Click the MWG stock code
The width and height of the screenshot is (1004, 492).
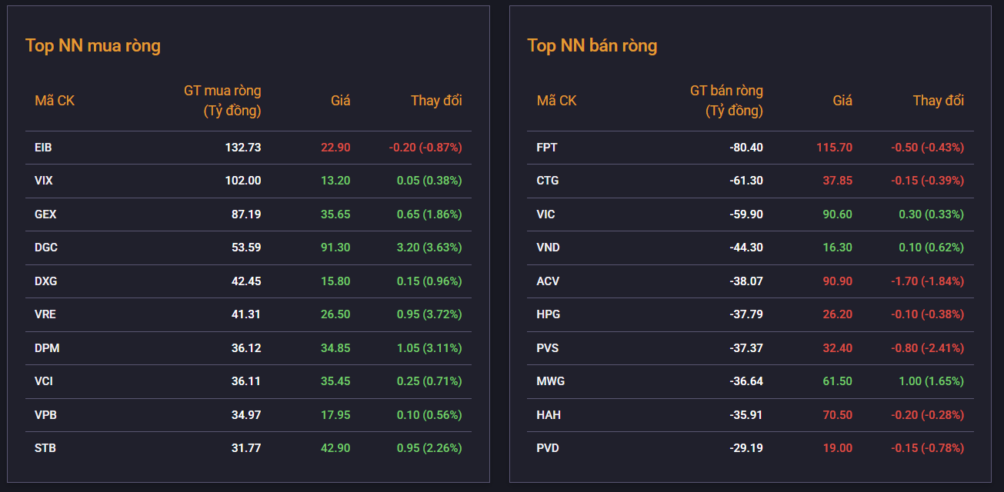(551, 381)
